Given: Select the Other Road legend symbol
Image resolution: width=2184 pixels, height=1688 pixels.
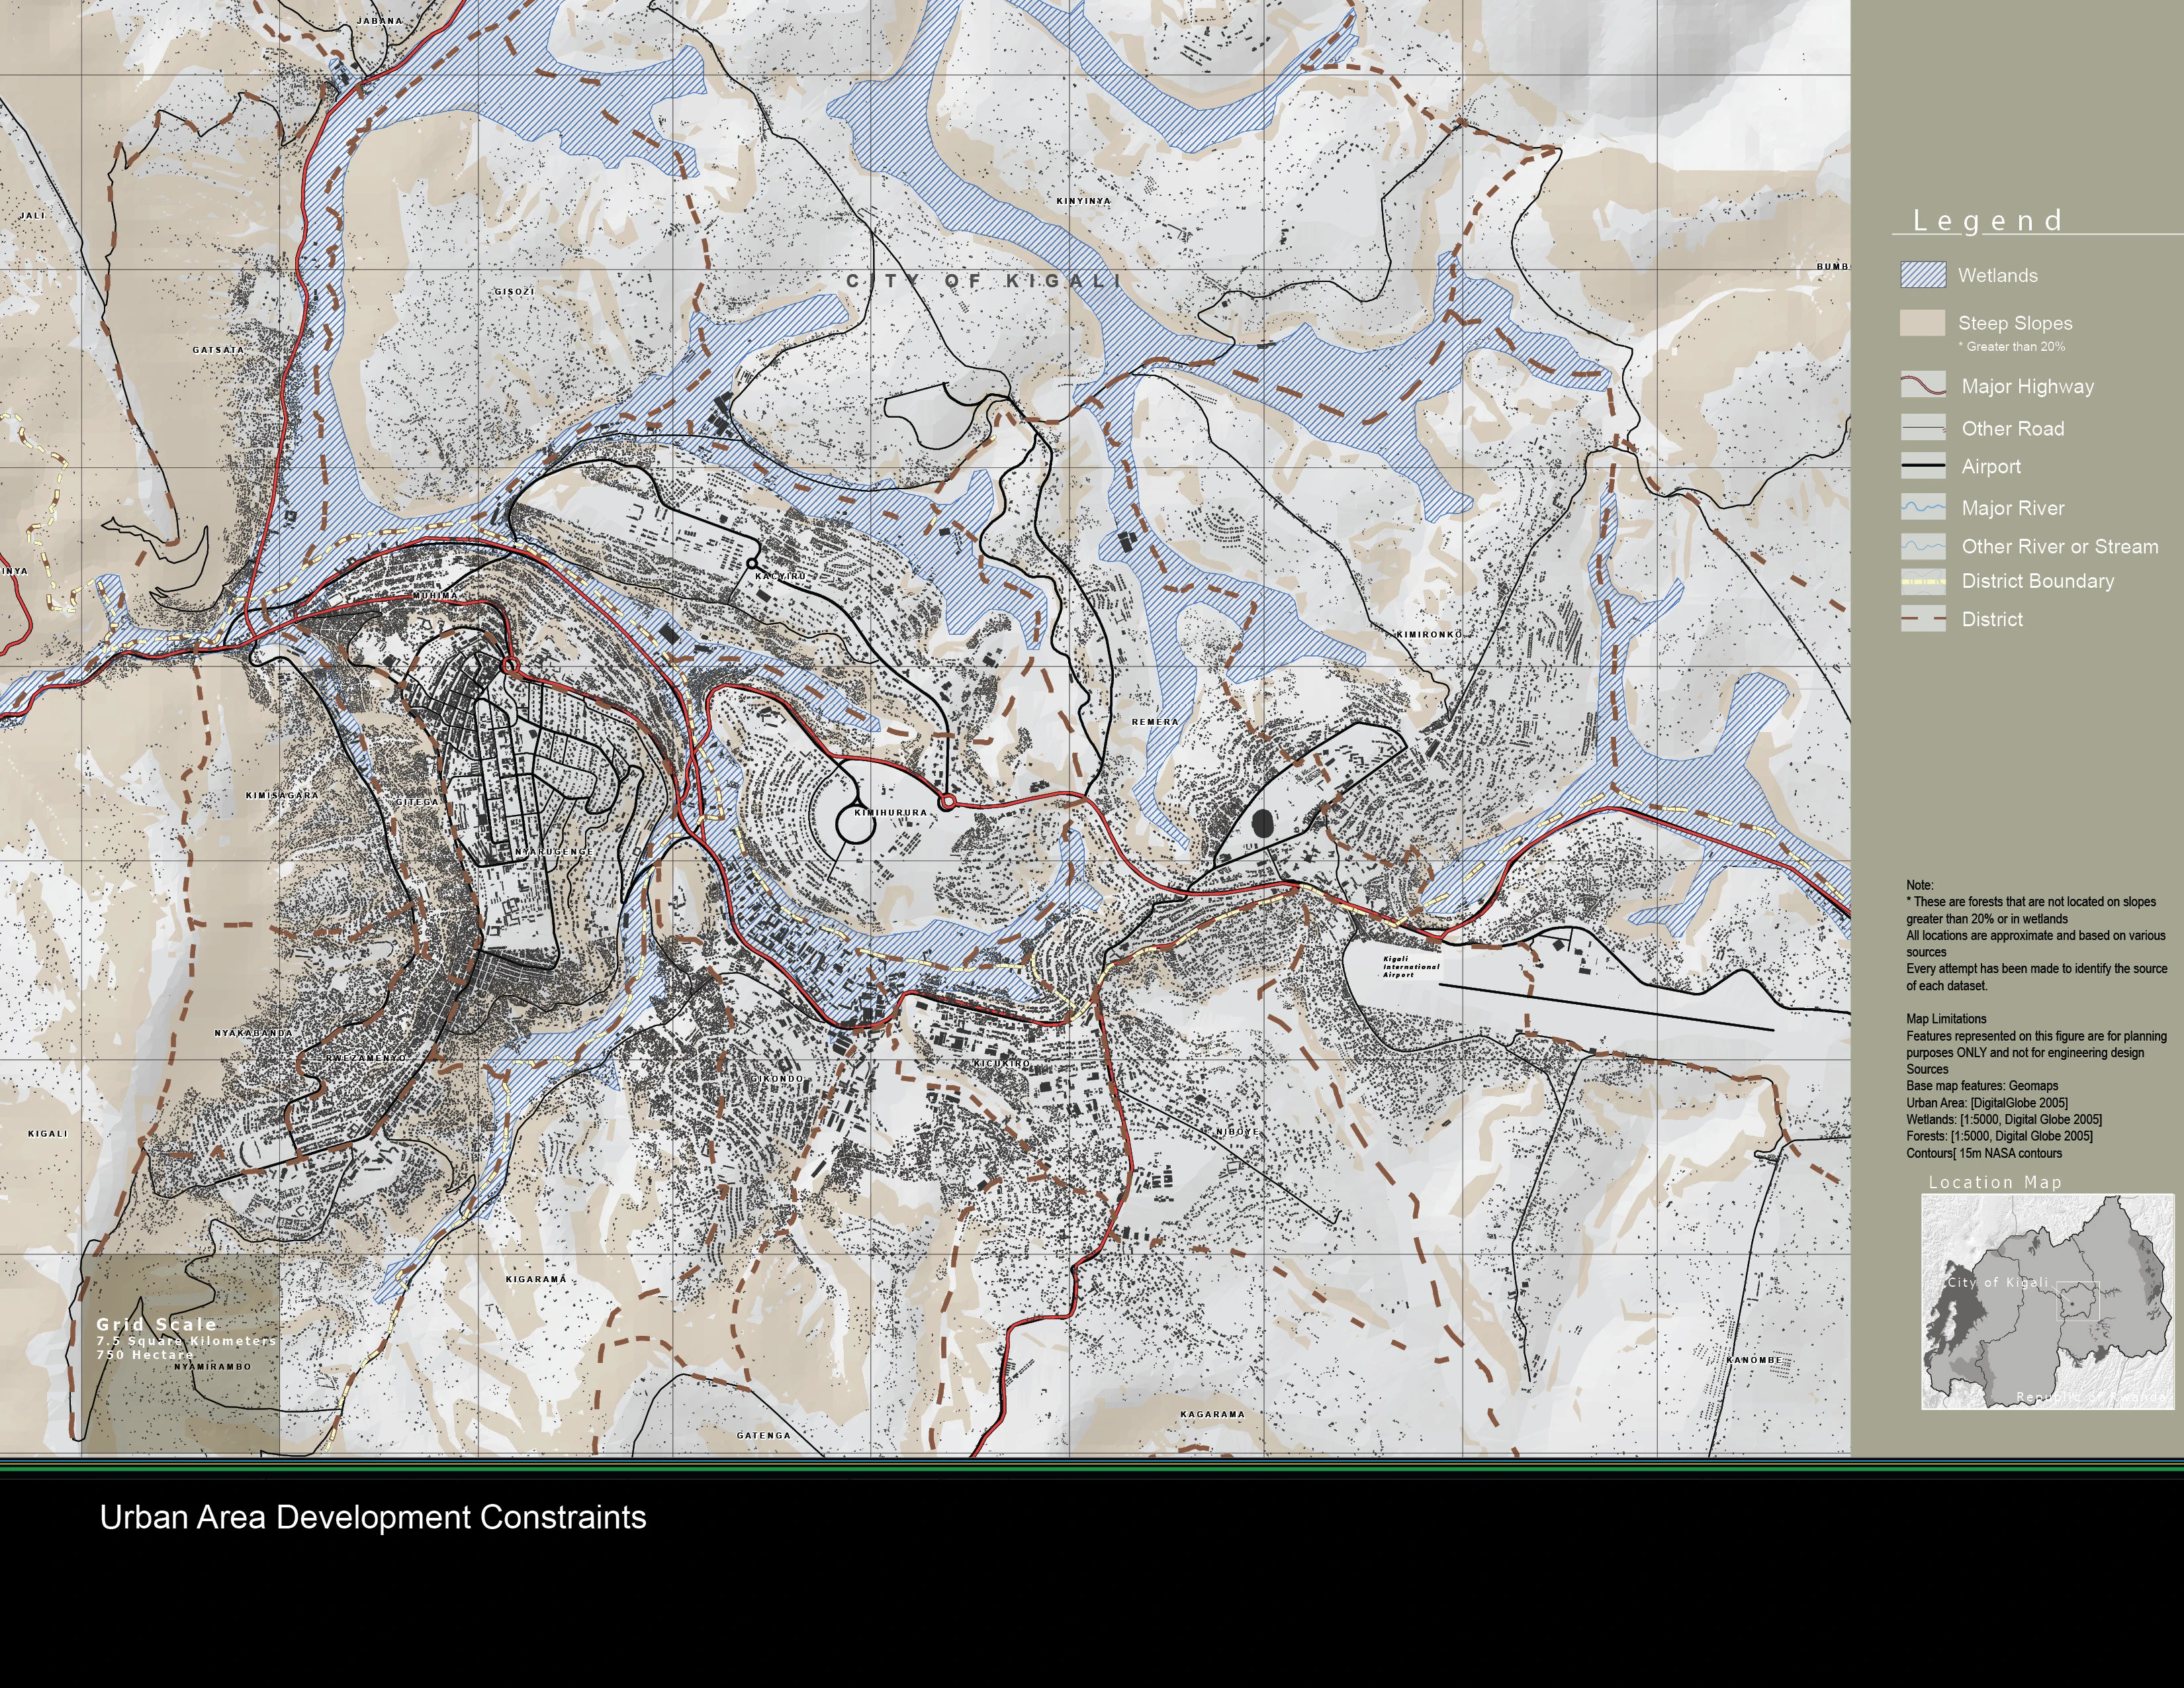Looking at the screenshot, I should point(1923,428).
